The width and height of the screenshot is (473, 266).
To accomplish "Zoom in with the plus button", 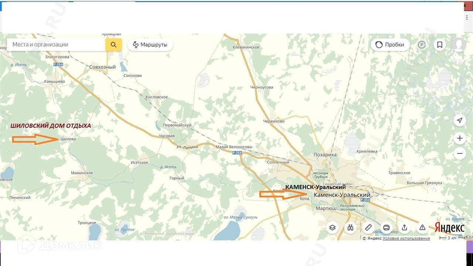I will point(460,138).
